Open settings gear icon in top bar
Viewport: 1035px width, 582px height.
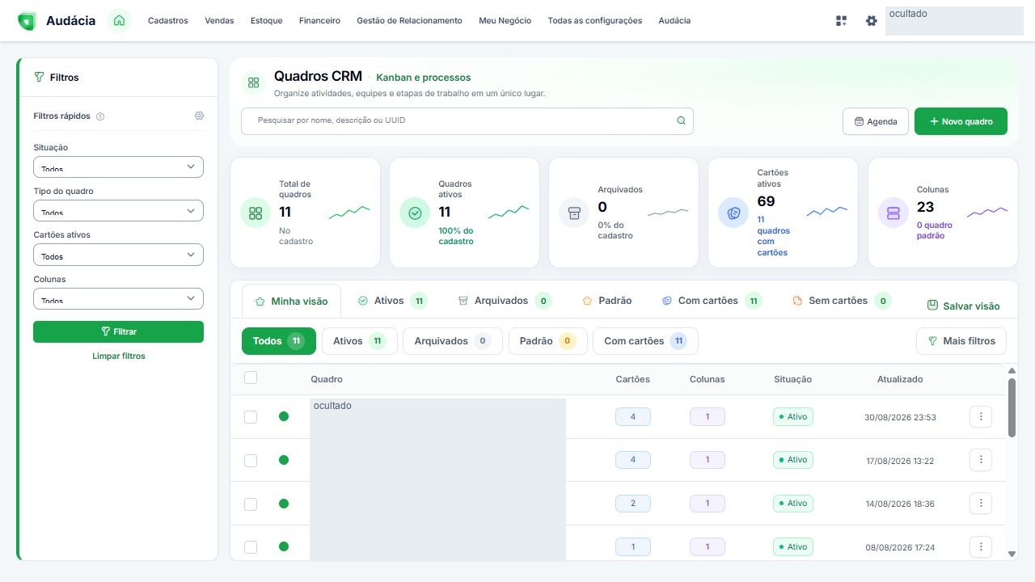[871, 21]
